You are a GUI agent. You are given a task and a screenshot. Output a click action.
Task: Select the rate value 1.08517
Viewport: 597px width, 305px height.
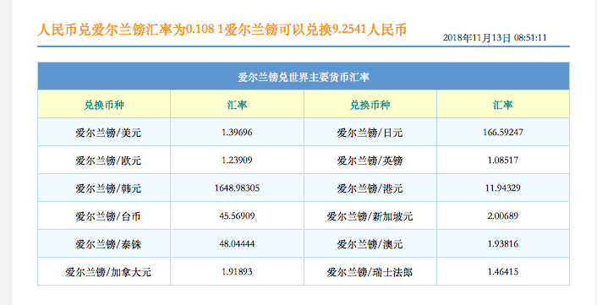pos(503,161)
